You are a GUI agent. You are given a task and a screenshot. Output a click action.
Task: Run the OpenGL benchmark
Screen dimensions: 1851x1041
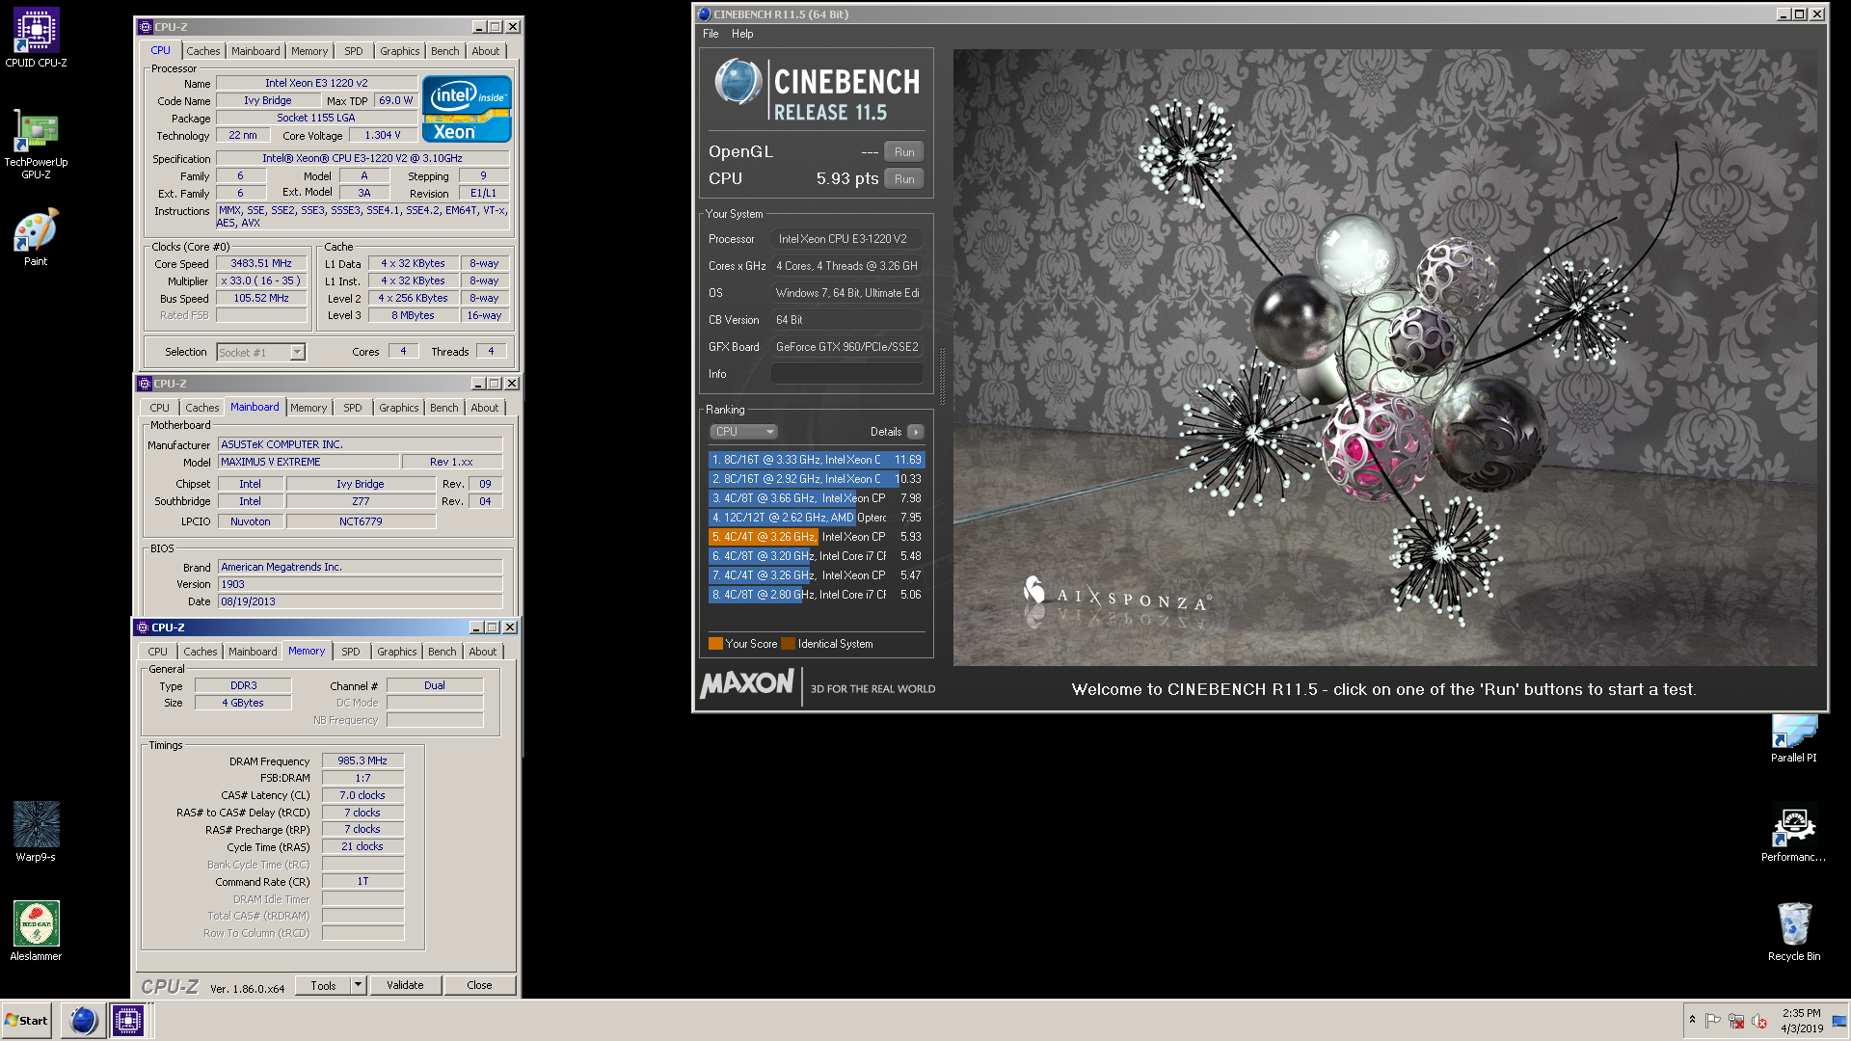(904, 151)
